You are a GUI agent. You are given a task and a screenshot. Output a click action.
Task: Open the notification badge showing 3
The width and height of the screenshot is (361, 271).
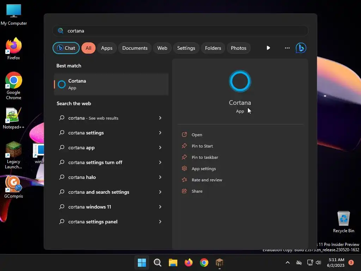pyautogui.click(x=351, y=263)
